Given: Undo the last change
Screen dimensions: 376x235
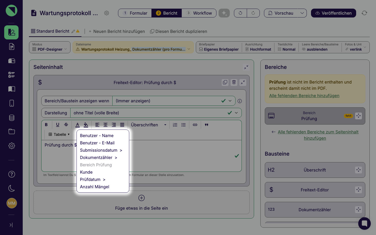Looking at the screenshot, I should coord(240,13).
